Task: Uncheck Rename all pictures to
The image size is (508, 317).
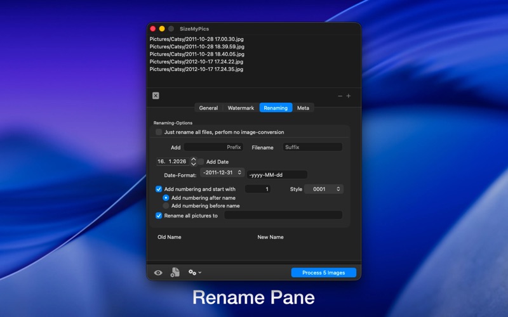Action: pos(159,216)
